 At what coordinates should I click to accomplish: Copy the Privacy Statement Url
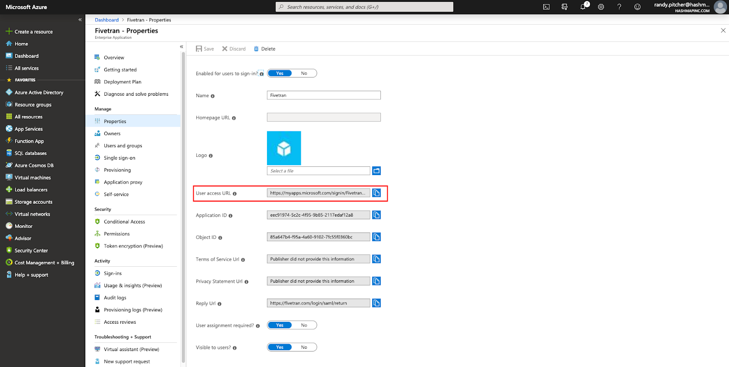(376, 281)
